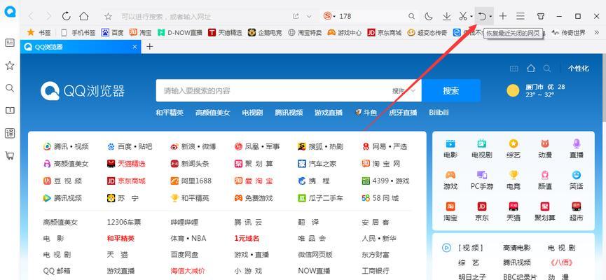Open reading book icon in left sidebar
This screenshot has width=606, height=280.
click(x=10, y=111)
